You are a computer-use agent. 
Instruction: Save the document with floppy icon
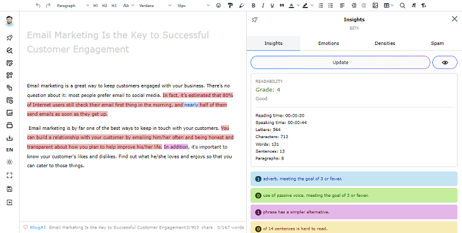point(9,189)
